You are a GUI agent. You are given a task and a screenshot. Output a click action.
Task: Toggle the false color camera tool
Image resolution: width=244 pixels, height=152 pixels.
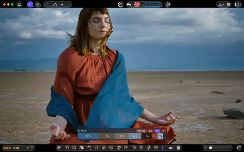111,148
